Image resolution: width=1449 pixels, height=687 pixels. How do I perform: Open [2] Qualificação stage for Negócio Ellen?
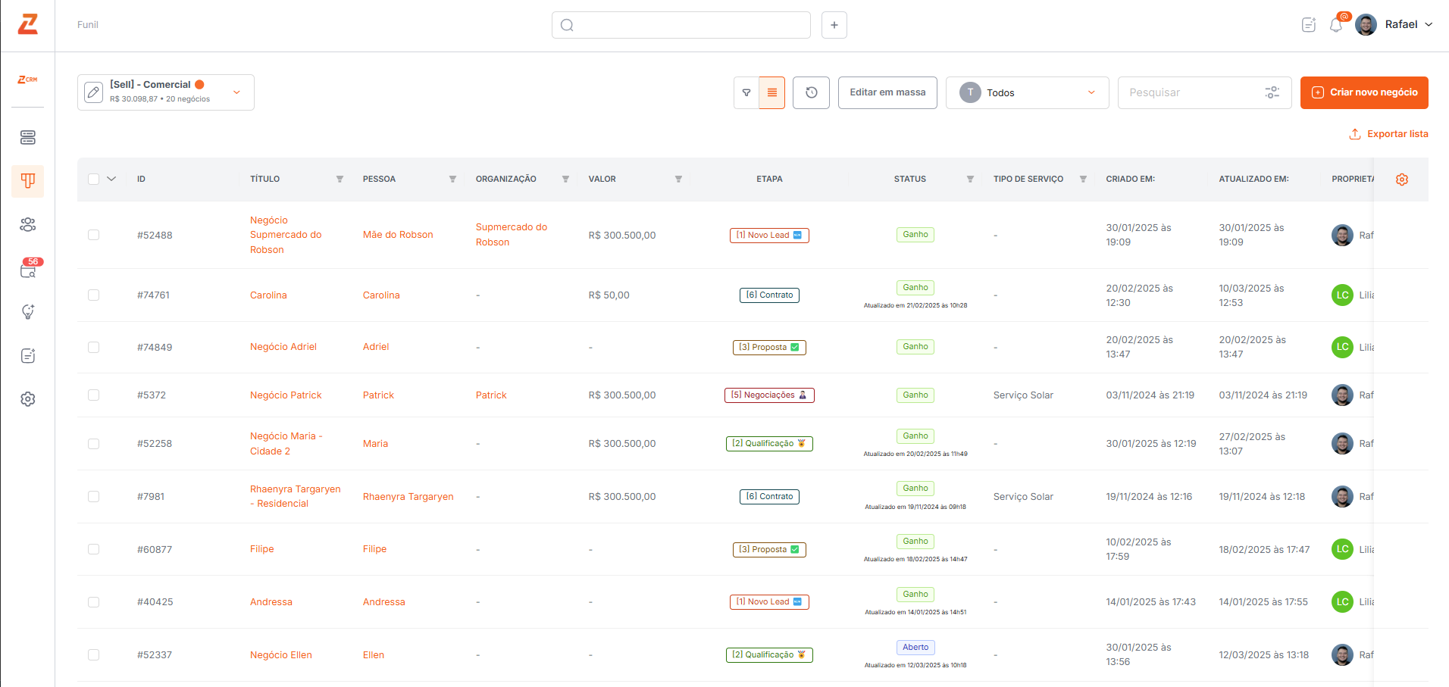[769, 655]
